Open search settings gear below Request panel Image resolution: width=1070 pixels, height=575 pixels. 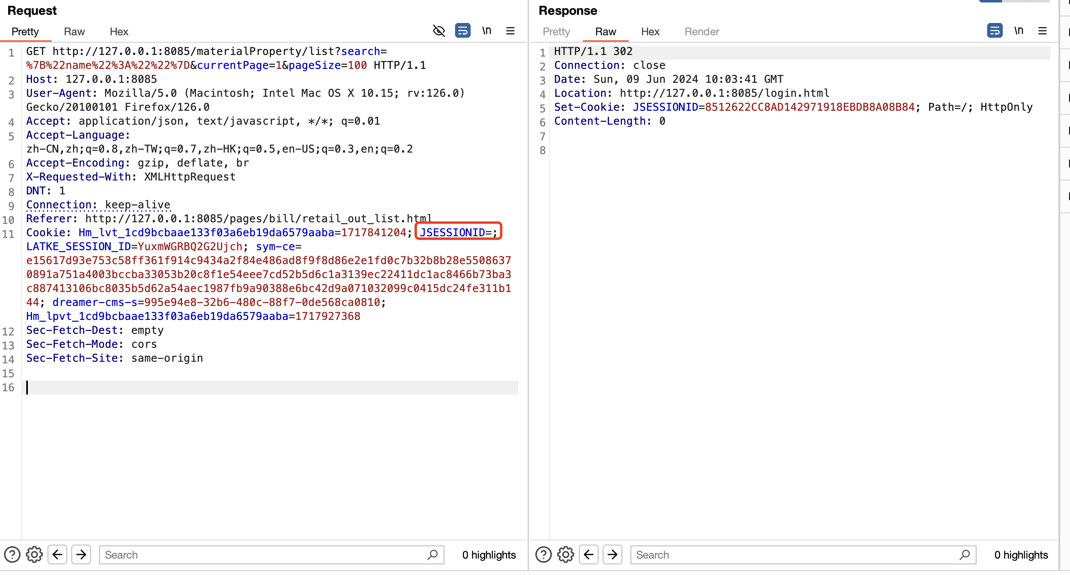pyautogui.click(x=34, y=554)
